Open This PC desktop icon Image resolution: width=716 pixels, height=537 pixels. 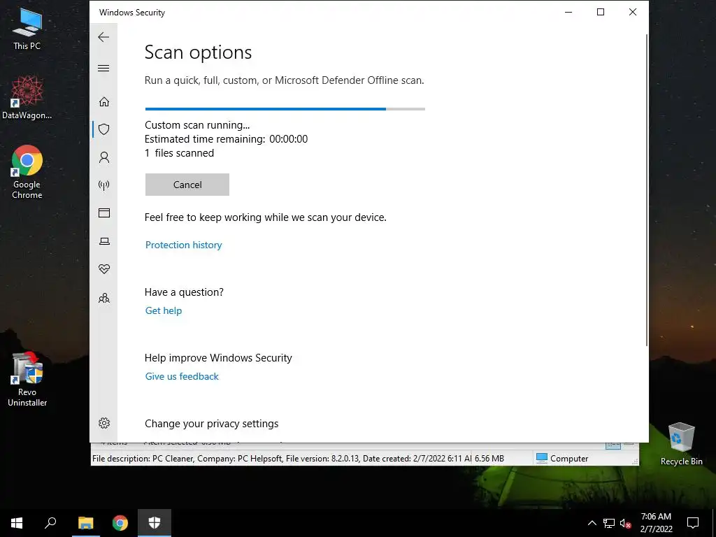(27, 29)
